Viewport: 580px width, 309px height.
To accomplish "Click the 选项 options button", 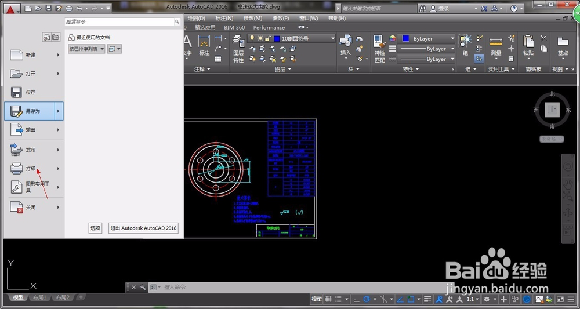I will pyautogui.click(x=96, y=228).
